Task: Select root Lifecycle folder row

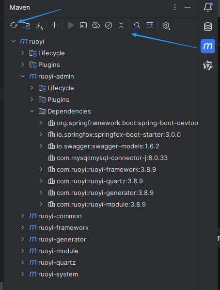Action: pos(101,53)
